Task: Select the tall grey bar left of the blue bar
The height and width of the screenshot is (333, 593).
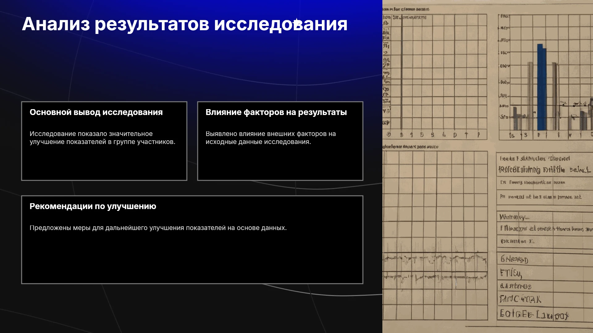Action: pyautogui.click(x=530, y=96)
